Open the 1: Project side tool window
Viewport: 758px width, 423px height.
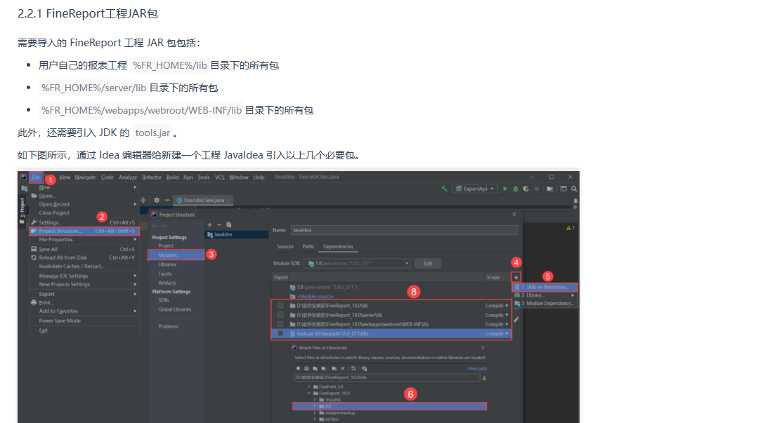pyautogui.click(x=22, y=211)
